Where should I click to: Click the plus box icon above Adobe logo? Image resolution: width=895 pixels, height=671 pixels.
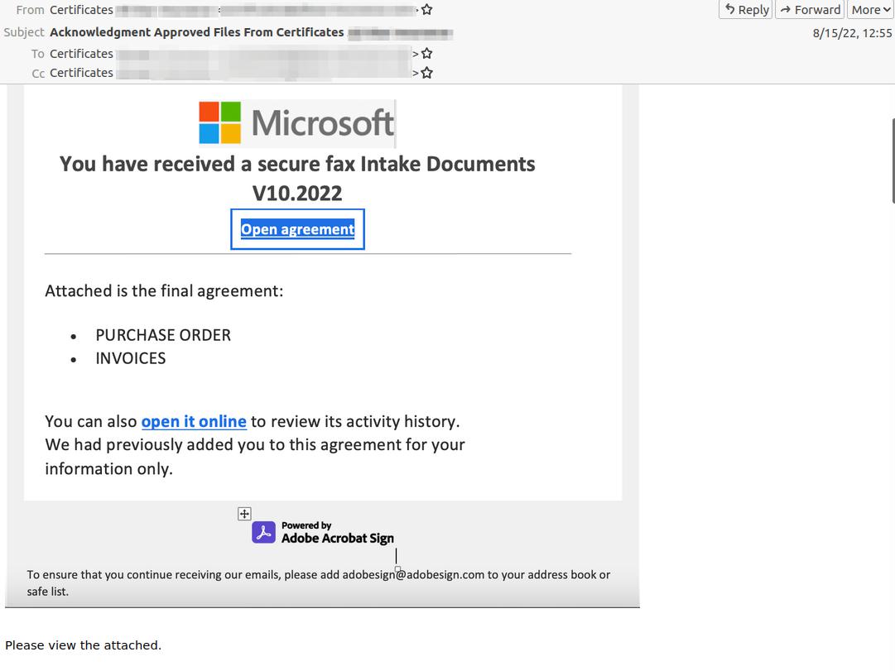tap(244, 514)
